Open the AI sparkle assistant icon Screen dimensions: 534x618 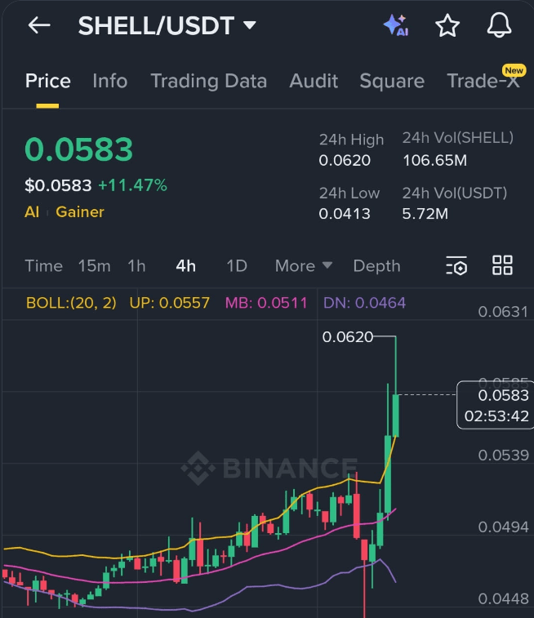click(x=396, y=25)
